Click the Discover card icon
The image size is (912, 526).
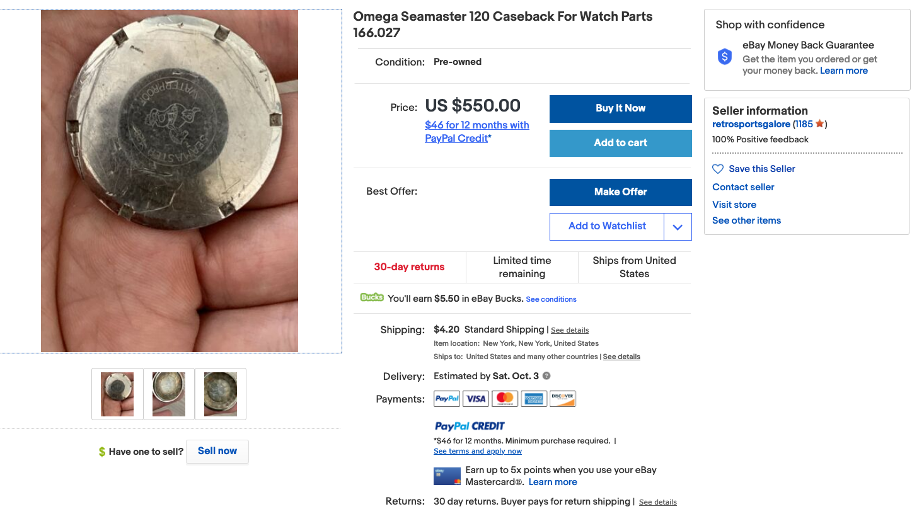pos(562,399)
